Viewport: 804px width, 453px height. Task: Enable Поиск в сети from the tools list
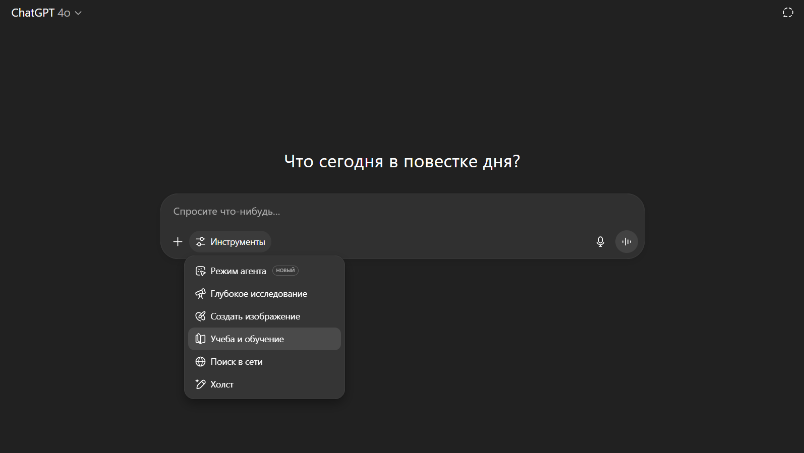click(237, 362)
